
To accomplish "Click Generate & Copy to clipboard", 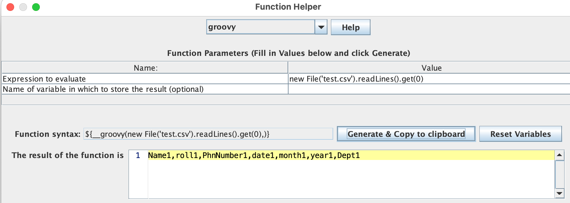I will 406,134.
